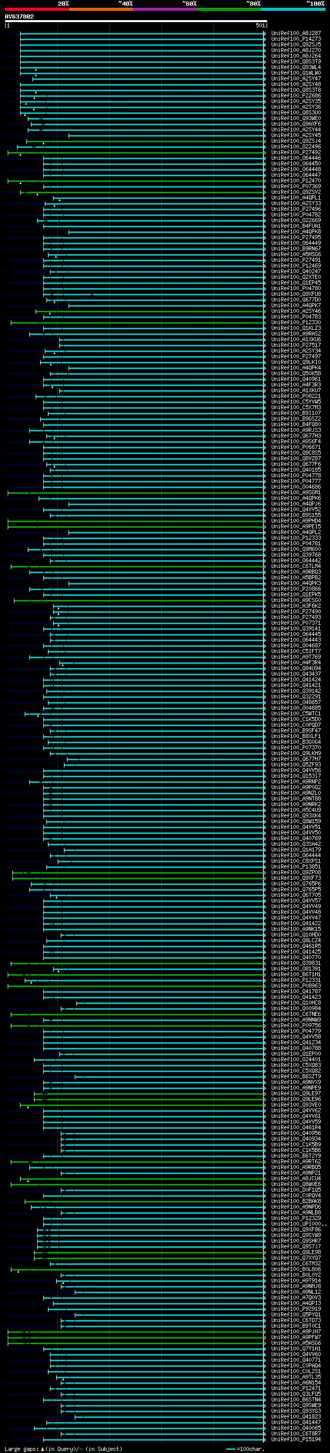The width and height of the screenshot is (330, 1453).
Task: Click the orange ~40% identity scale segment
Action: [x=101, y=9]
